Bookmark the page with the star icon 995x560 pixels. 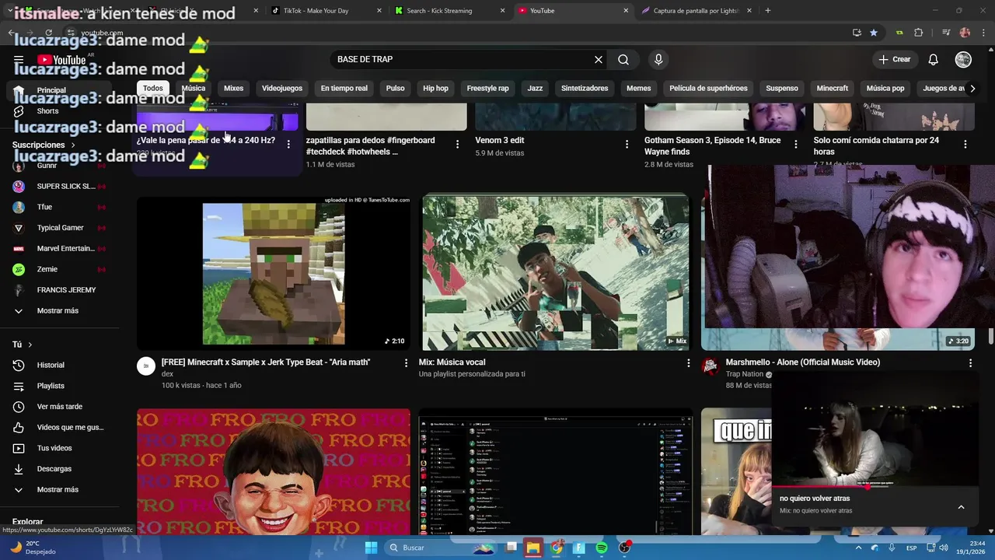874,33
